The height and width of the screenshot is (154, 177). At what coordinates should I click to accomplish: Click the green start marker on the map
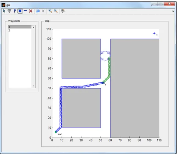55,132
